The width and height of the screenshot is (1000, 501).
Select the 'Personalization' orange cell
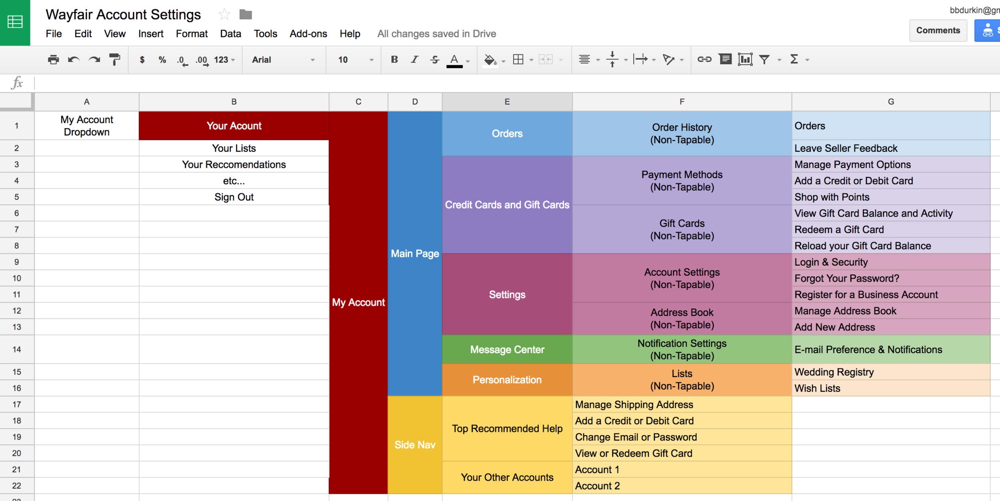click(x=507, y=380)
